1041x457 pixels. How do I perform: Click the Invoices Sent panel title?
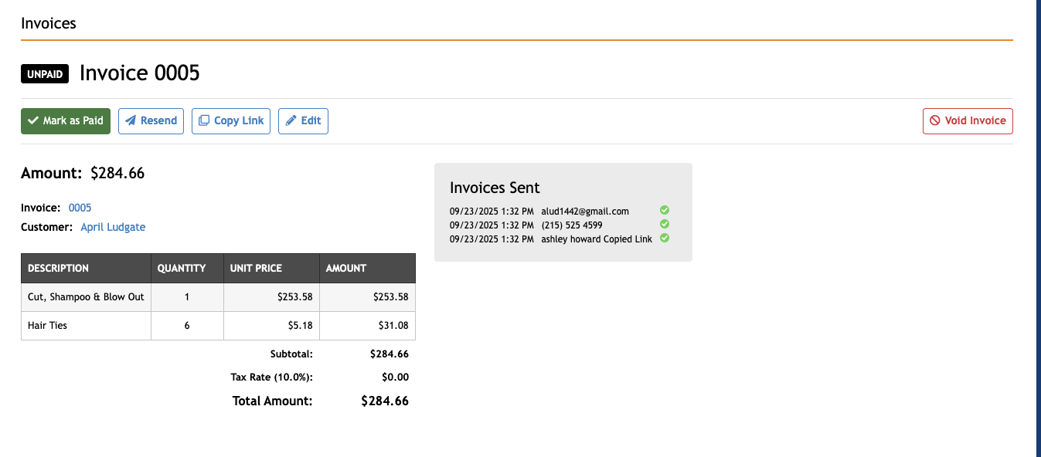(x=495, y=188)
